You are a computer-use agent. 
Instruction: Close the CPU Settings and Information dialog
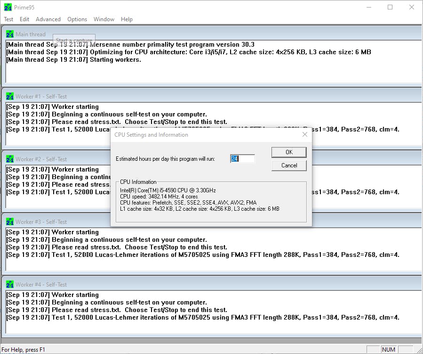[x=305, y=134]
